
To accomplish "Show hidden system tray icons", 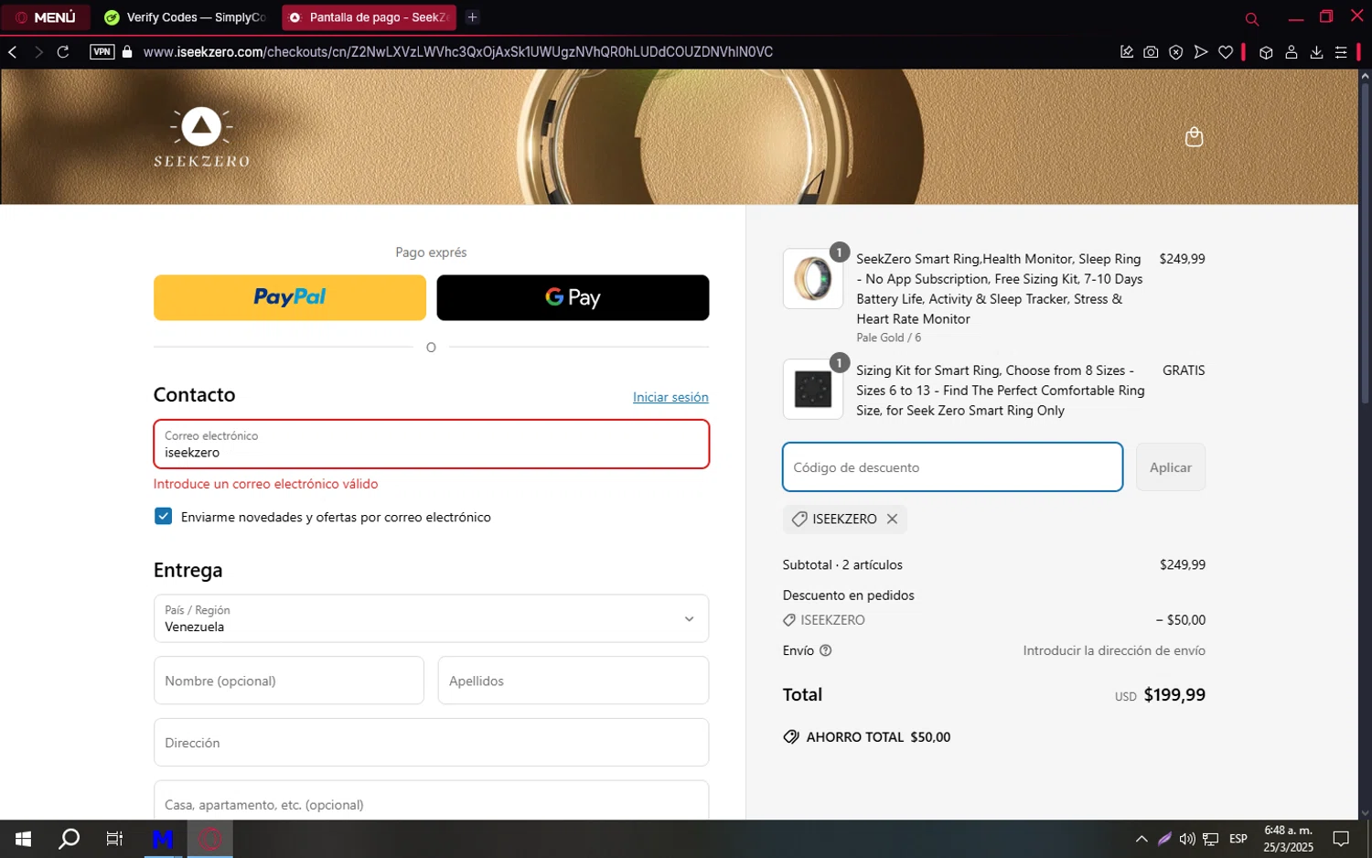I will pyautogui.click(x=1142, y=839).
